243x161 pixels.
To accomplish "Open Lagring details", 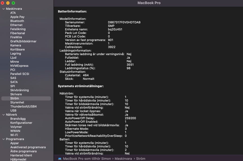I will coord(16,54).
